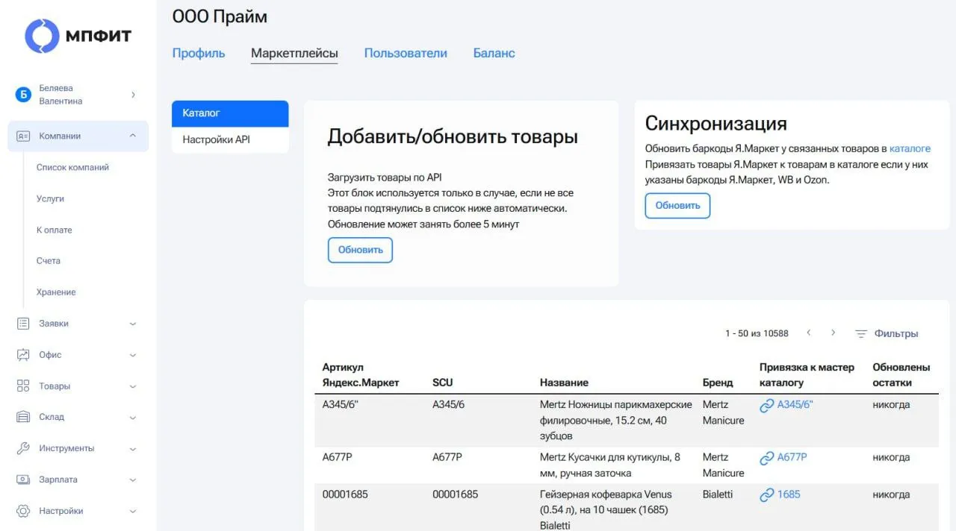Click the Обновлены остатки column header

pyautogui.click(x=901, y=375)
